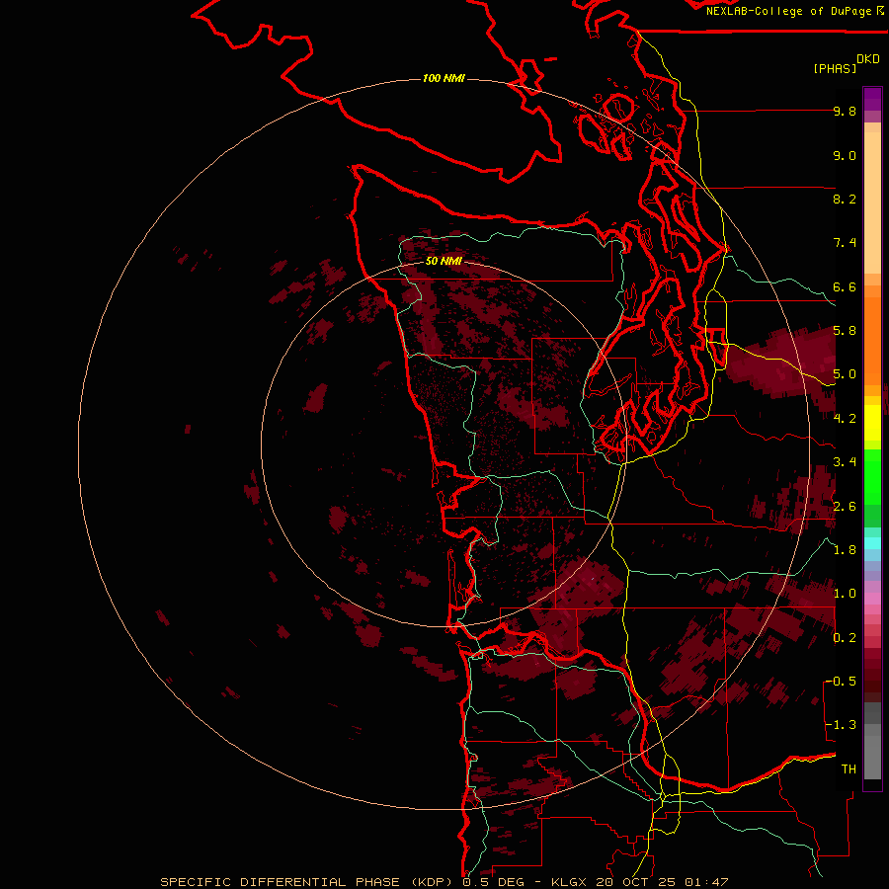Click the -1.3 scale value
The width and height of the screenshot is (889, 889).
841,725
